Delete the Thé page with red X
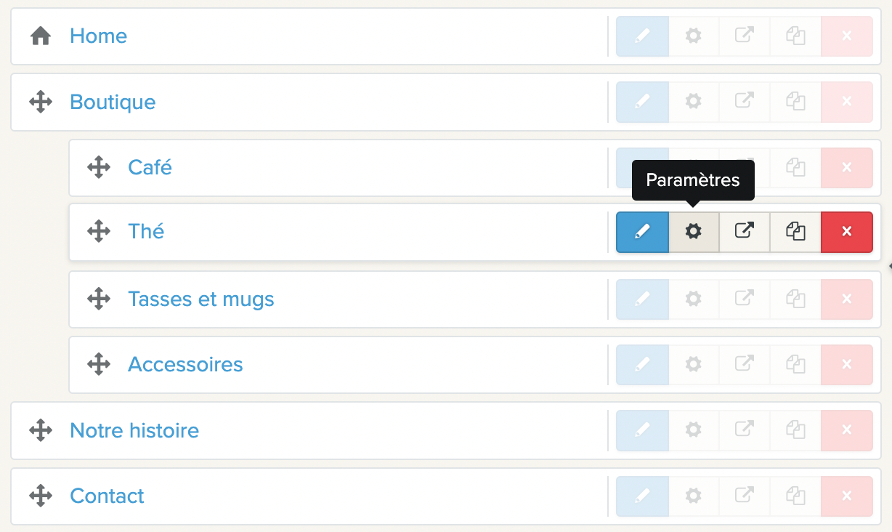 tap(847, 232)
